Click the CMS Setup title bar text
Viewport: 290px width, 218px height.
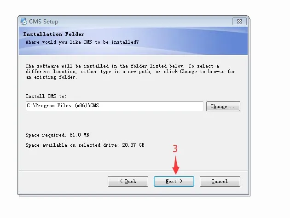(x=44, y=22)
